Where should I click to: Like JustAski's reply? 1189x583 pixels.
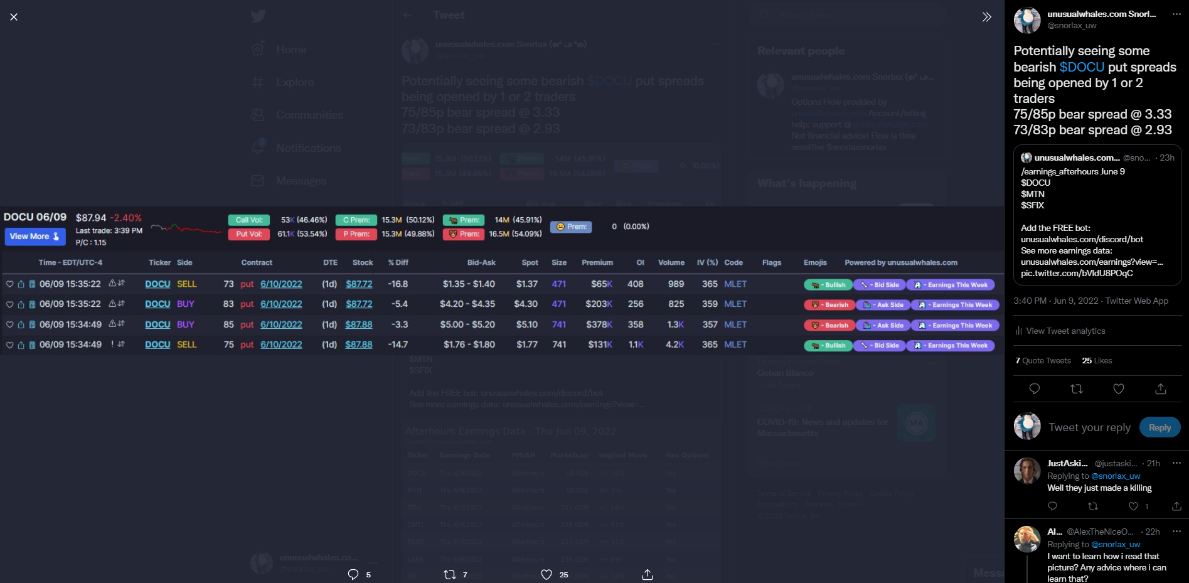[1133, 506]
